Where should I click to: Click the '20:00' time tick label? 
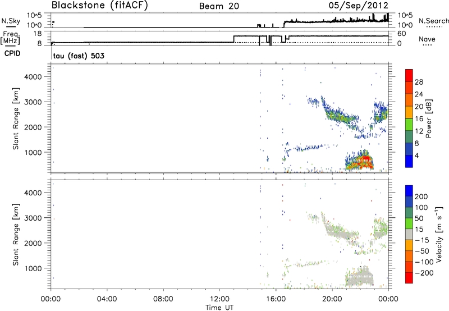pos(332,299)
